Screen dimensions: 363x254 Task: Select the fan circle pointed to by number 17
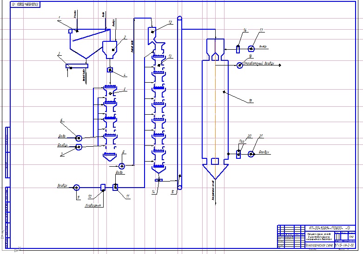(251, 49)
